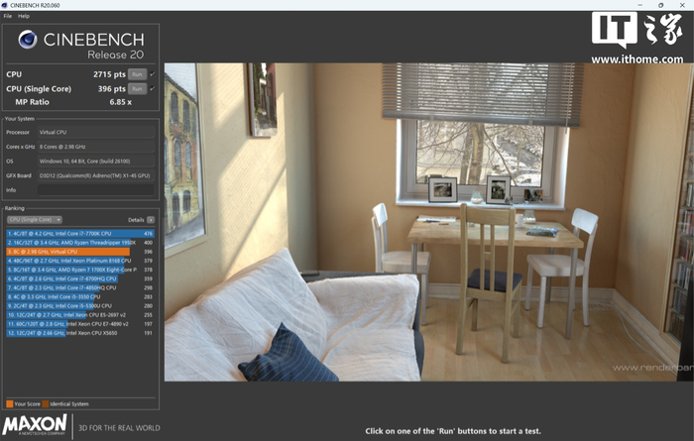Click the Details arrow icon in Ranking
This screenshot has width=694, height=441.
tap(151, 220)
